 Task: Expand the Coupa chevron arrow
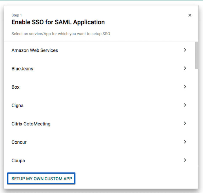185,160
